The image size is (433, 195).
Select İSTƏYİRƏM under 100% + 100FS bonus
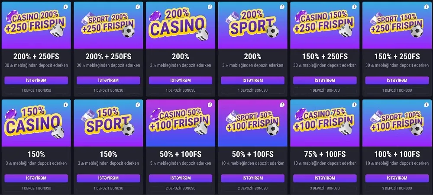click(x=397, y=178)
